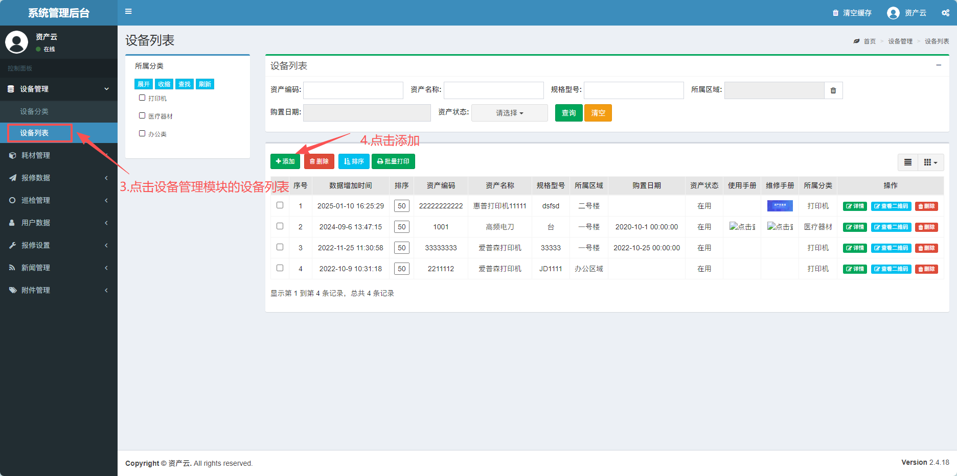Click the green 查询 search button
This screenshot has height=476, width=957.
click(x=568, y=113)
